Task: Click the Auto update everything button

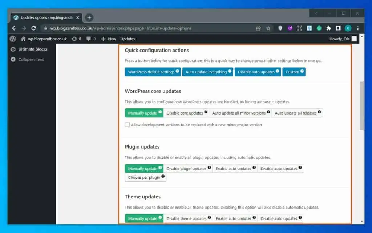Action: click(x=207, y=72)
